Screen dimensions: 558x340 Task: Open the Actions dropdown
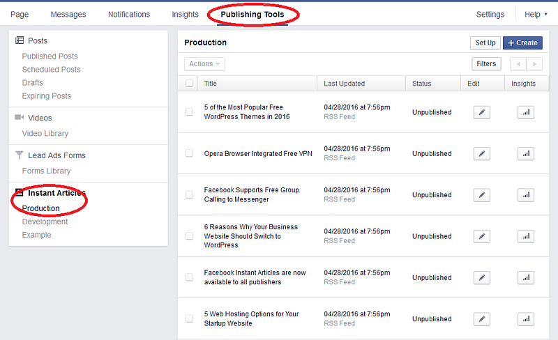[x=204, y=64]
